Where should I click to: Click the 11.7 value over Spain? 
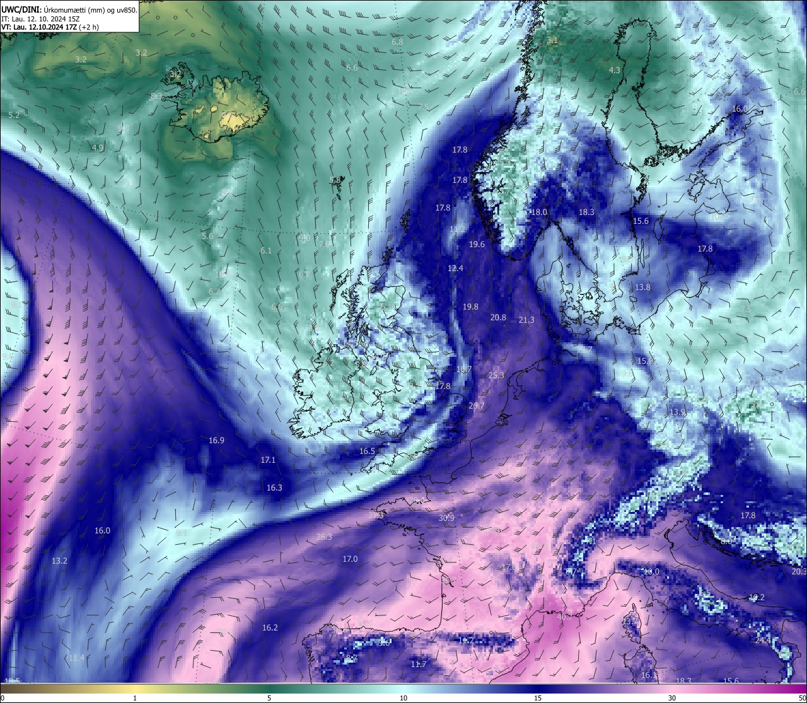(419, 664)
